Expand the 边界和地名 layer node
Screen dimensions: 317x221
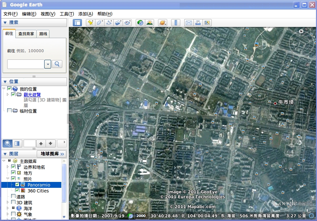click(x=8, y=167)
